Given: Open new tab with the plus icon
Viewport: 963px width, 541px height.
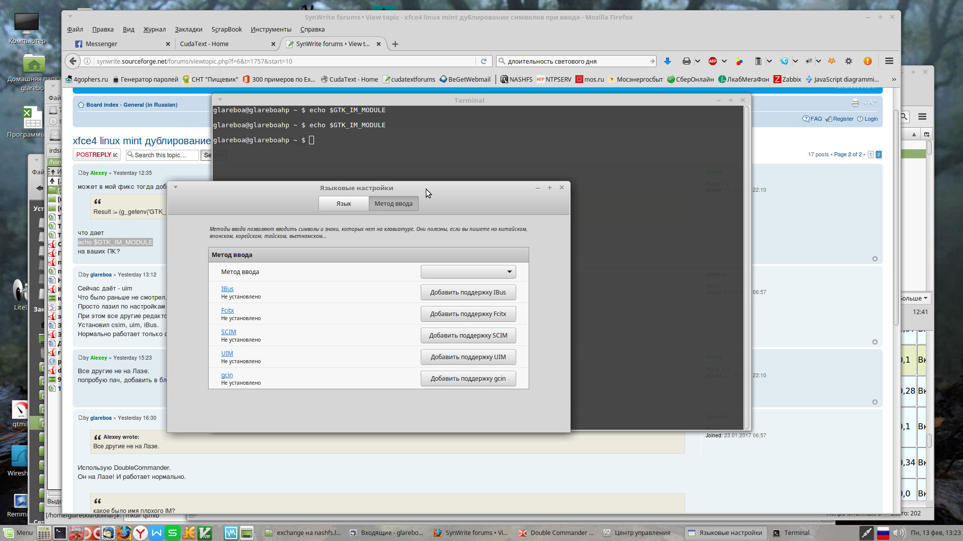Looking at the screenshot, I should click(x=395, y=44).
